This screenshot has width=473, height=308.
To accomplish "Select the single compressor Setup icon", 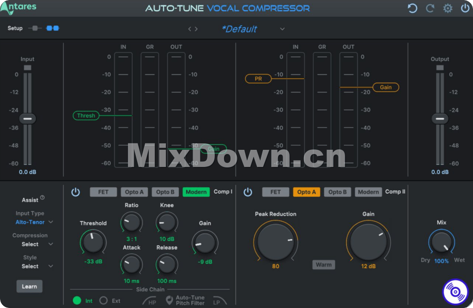I will [35, 28].
